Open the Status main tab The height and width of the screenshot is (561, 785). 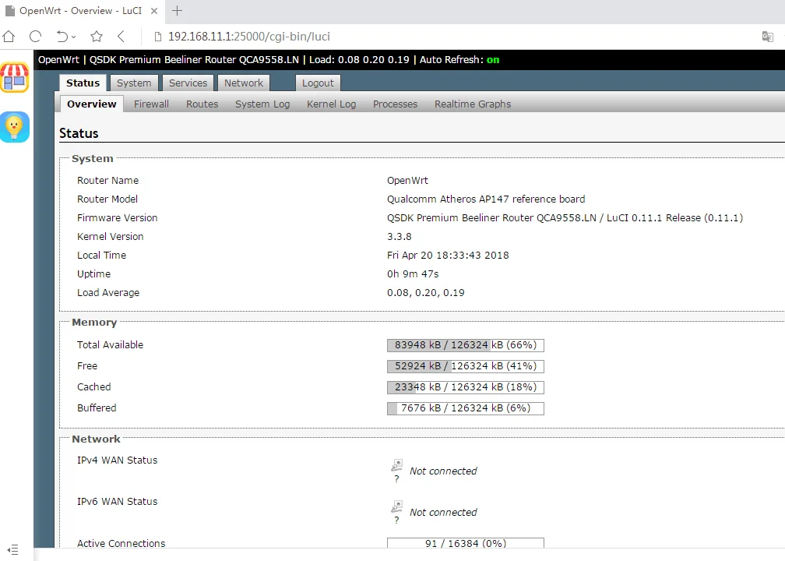83,83
